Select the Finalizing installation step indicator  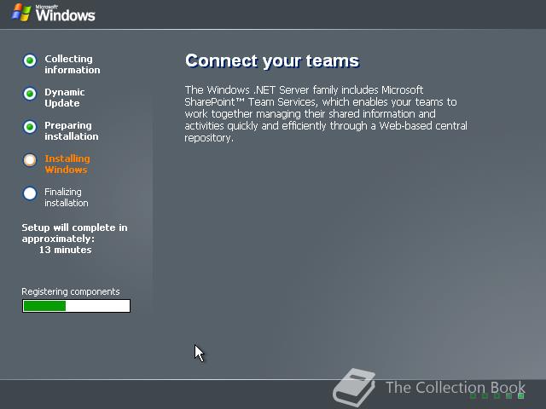click(x=30, y=193)
